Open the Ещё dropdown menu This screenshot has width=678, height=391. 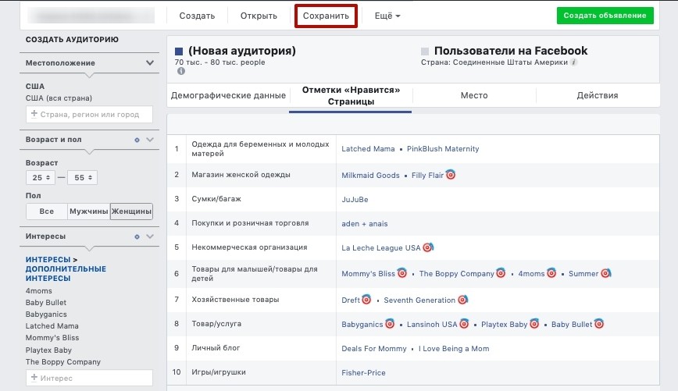387,16
